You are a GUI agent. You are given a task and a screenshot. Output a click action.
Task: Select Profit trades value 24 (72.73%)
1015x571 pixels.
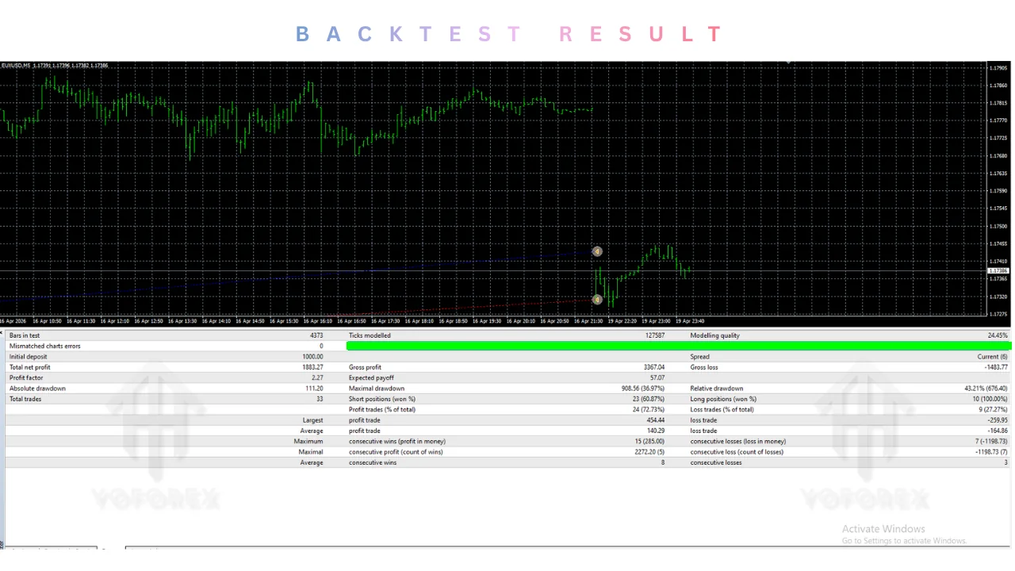click(x=647, y=409)
